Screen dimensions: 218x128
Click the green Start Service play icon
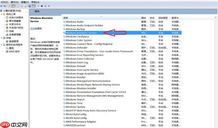(39, 6)
